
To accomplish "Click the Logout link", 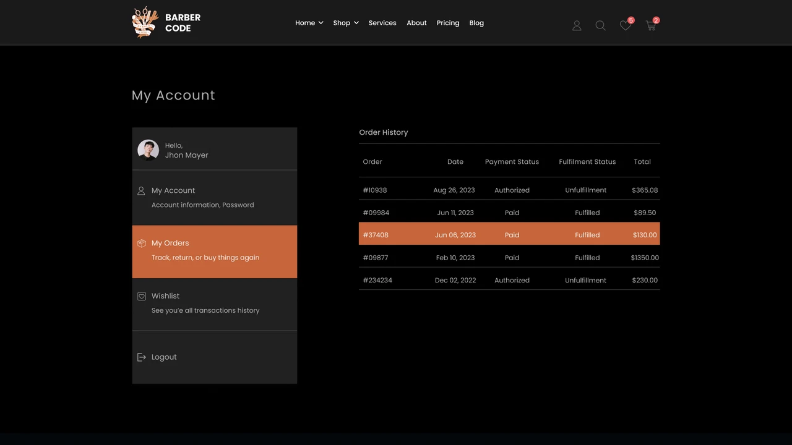I will [x=164, y=357].
